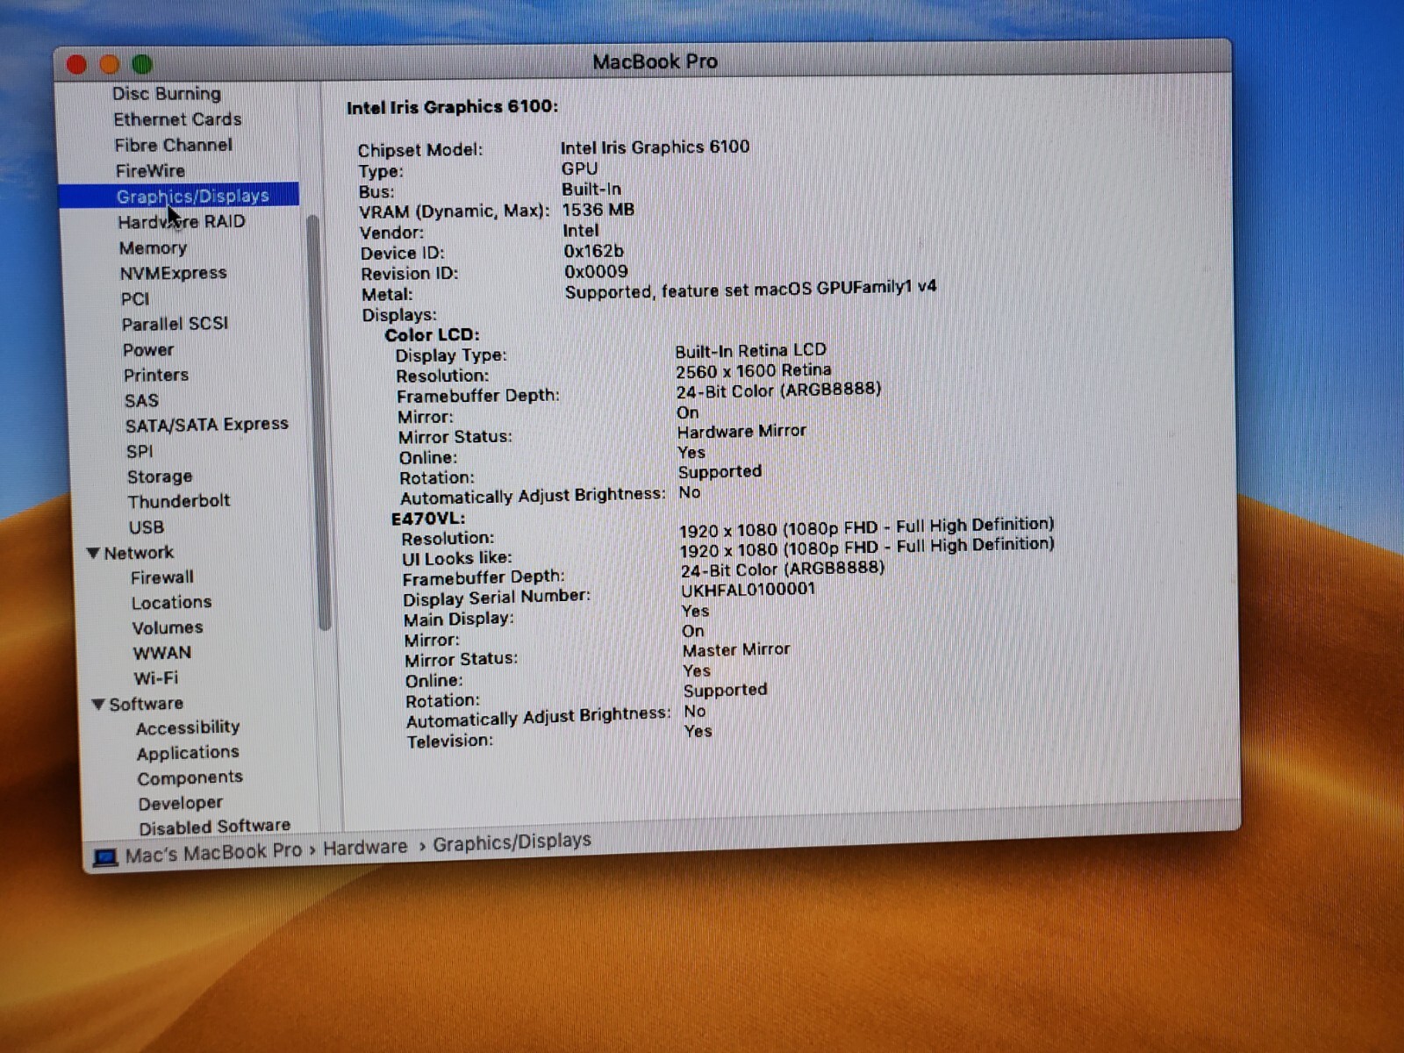Open Firewall network info
The image size is (1404, 1053).
pyautogui.click(x=162, y=577)
